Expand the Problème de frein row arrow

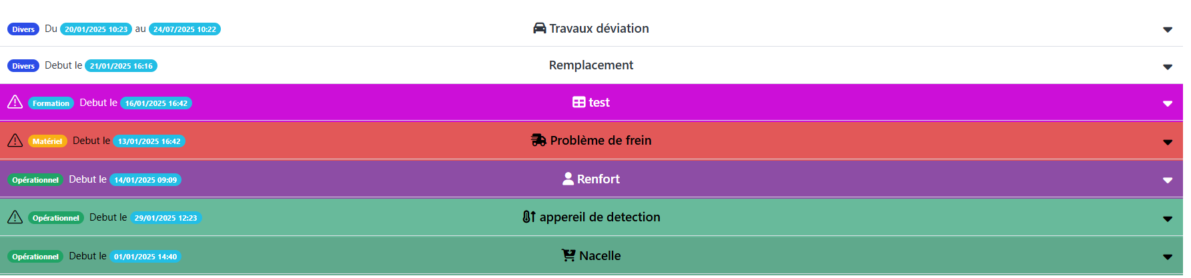(x=1168, y=142)
